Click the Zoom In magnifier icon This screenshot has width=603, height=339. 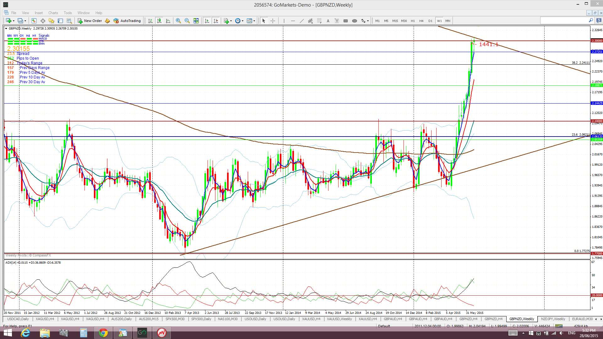point(178,21)
